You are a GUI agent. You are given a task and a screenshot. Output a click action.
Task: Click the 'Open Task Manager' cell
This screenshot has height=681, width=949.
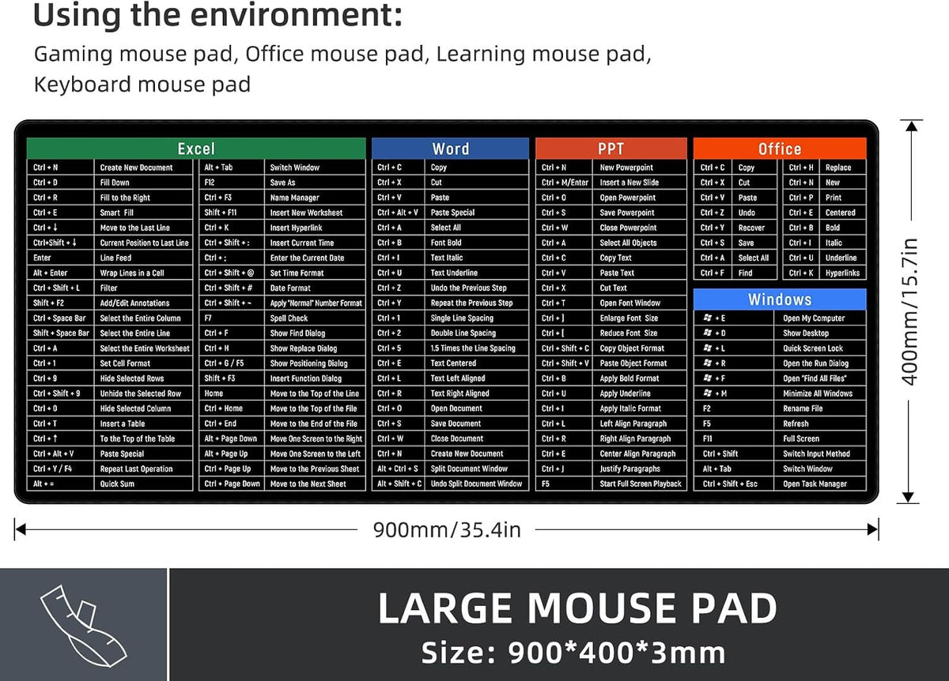pyautogui.click(x=822, y=484)
